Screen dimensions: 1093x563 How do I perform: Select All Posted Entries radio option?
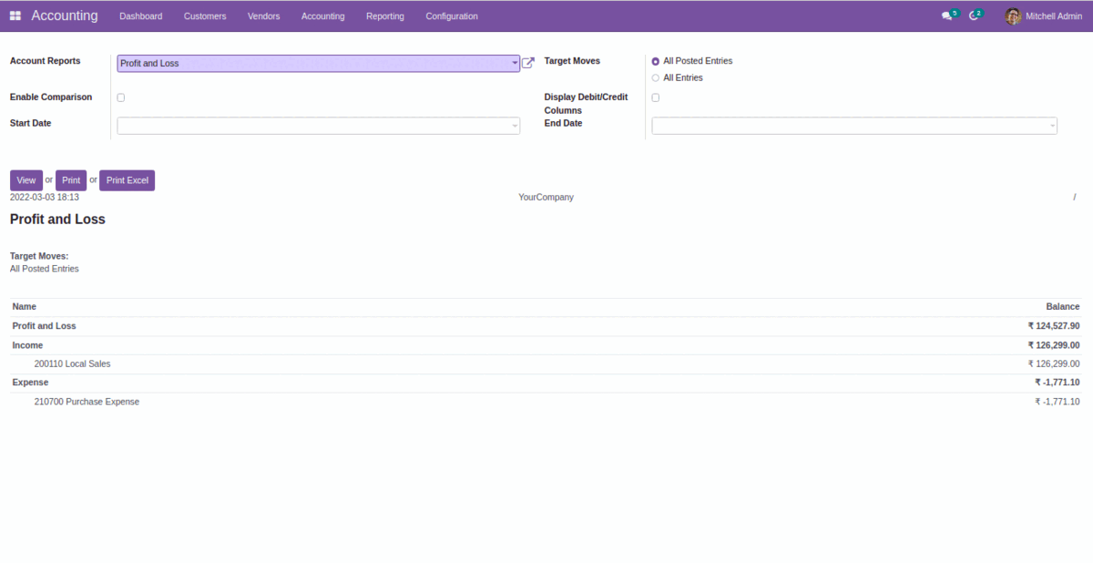656,61
